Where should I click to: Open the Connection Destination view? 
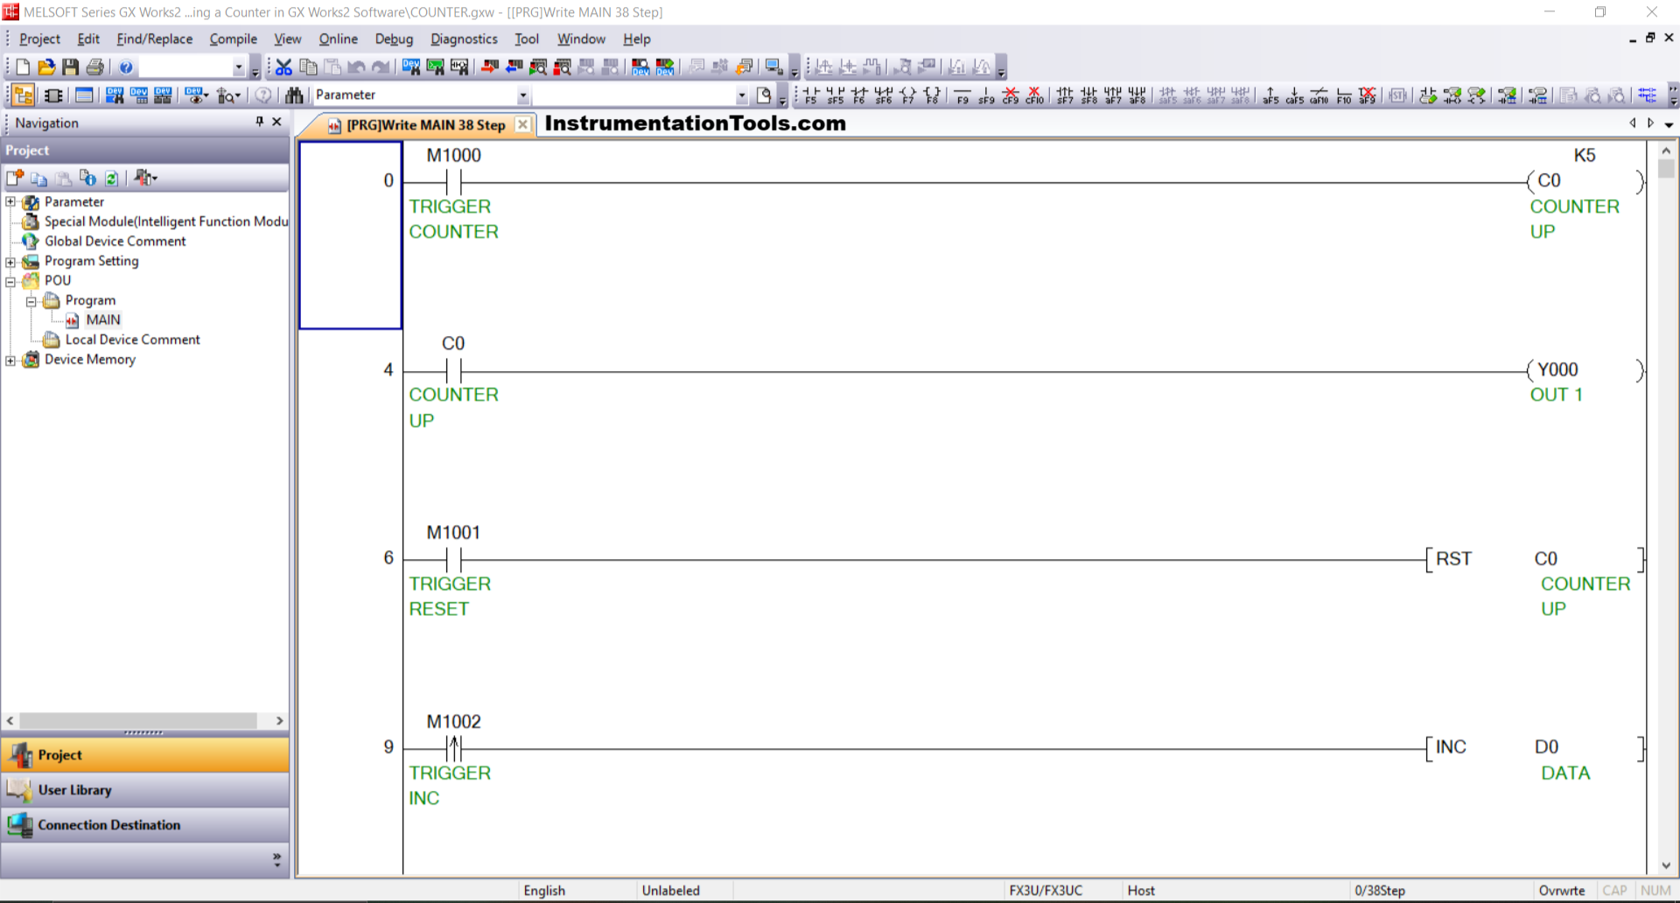[145, 825]
